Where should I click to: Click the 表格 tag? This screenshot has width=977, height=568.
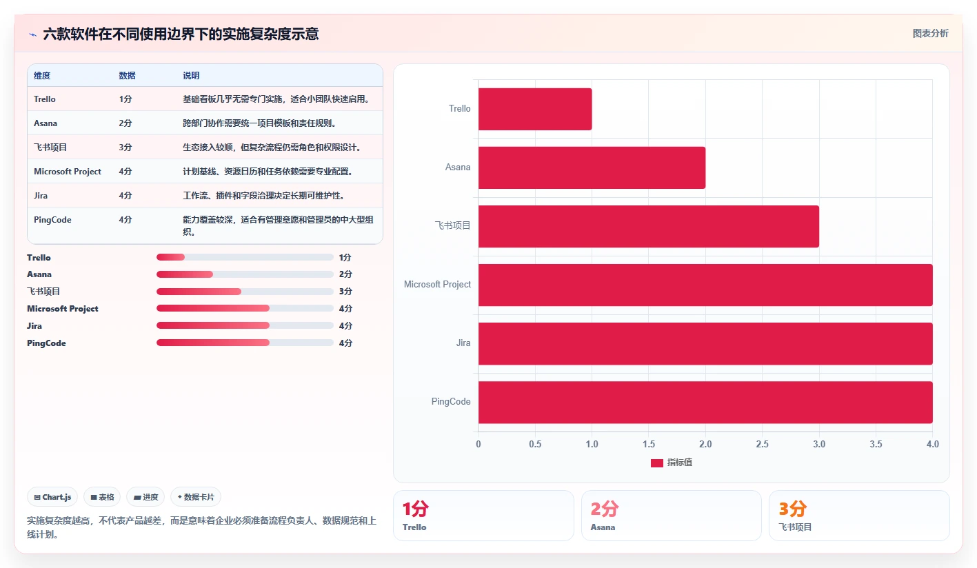102,497
